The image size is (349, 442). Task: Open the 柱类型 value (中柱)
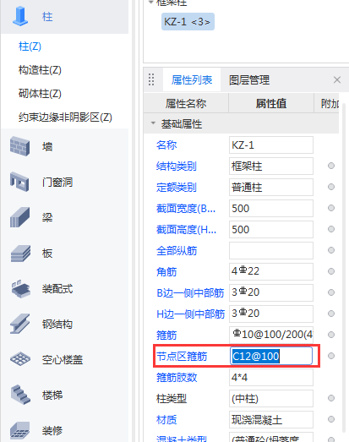tap(271, 399)
